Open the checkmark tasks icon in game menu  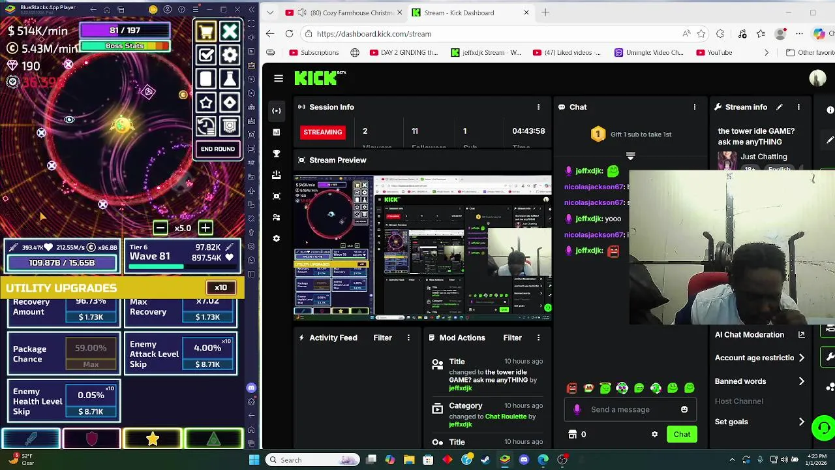click(x=206, y=55)
